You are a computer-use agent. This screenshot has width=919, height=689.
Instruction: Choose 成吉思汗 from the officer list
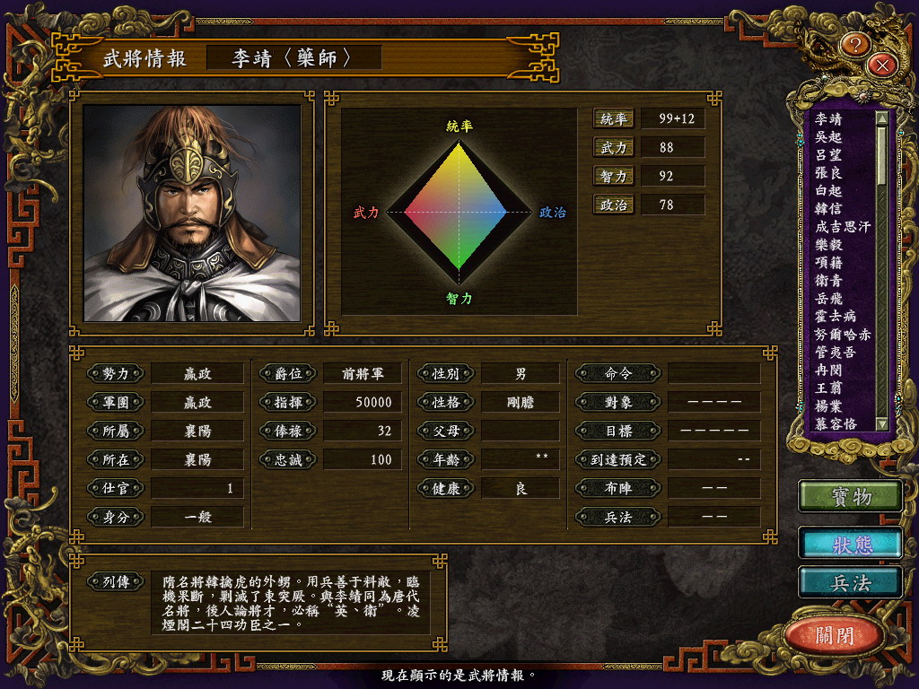[x=842, y=227]
